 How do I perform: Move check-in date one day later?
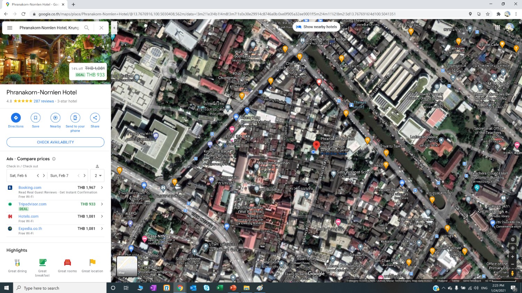coord(44,176)
